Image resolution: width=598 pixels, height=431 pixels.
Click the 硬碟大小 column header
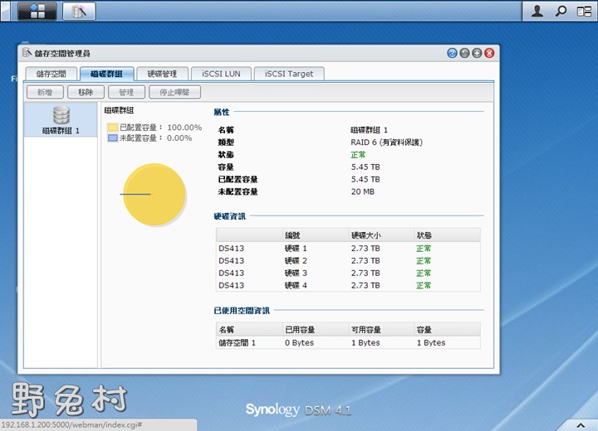pyautogui.click(x=381, y=235)
